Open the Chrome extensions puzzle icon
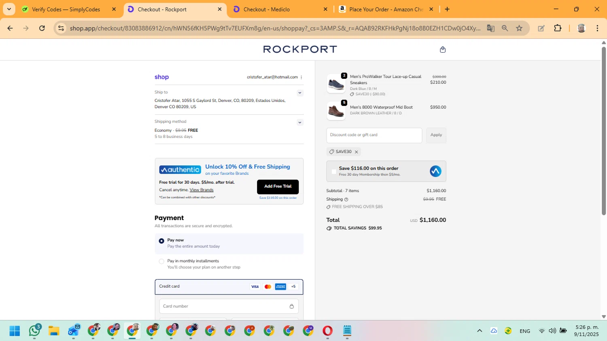607x341 pixels. coord(558,28)
